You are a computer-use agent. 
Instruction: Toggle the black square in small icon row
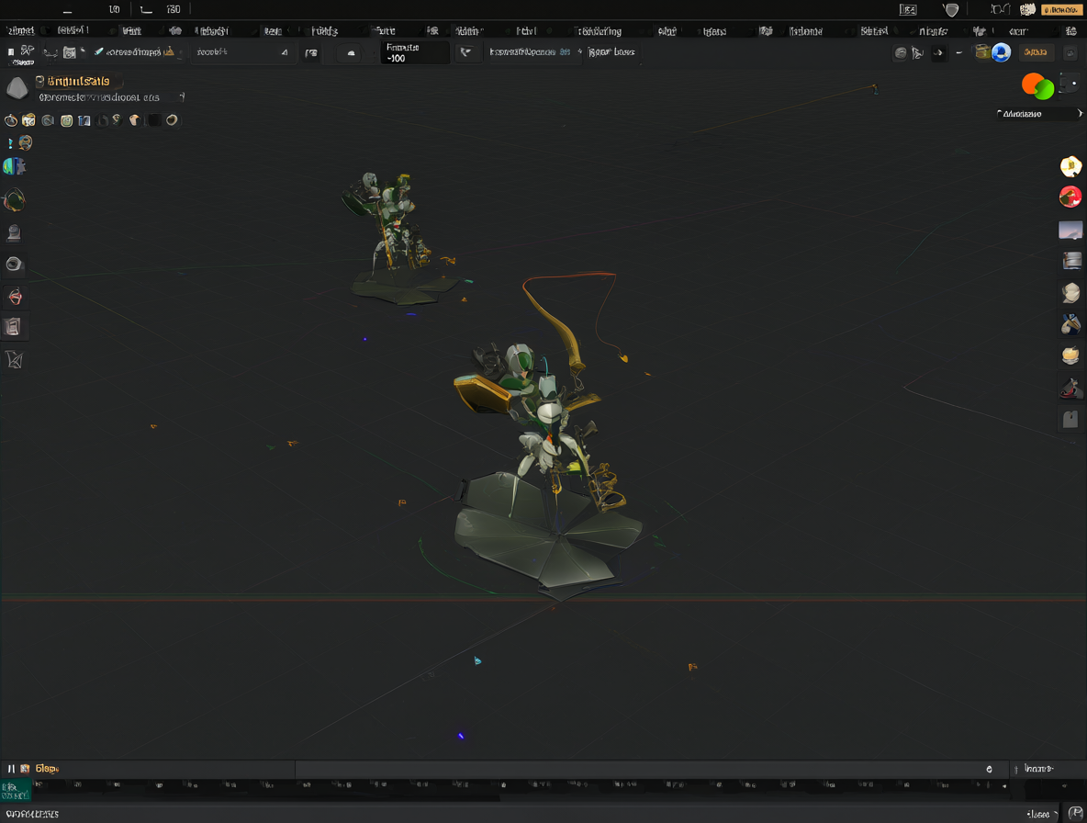tap(154, 120)
